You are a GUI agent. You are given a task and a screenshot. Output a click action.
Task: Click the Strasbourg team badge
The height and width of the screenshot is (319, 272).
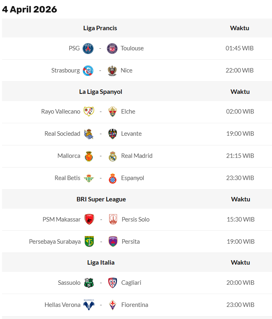(88, 71)
